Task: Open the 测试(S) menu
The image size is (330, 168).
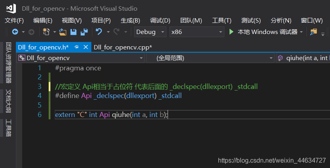Action: 251,20
